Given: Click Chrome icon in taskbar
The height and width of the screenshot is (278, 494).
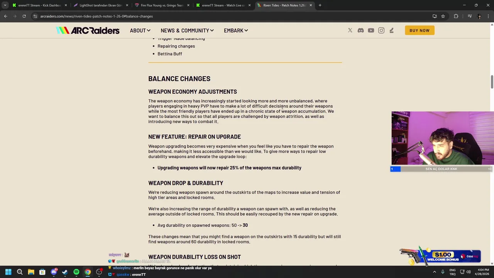Looking at the screenshot, I should point(88,272).
